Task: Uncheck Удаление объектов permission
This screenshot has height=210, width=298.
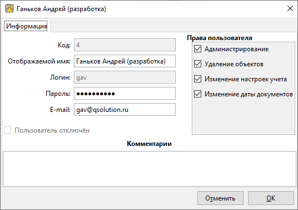Action: 198,64
